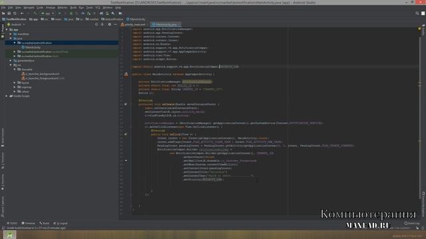Open the Logcat tool window
The height and width of the screenshot is (239, 426).
[61, 223]
